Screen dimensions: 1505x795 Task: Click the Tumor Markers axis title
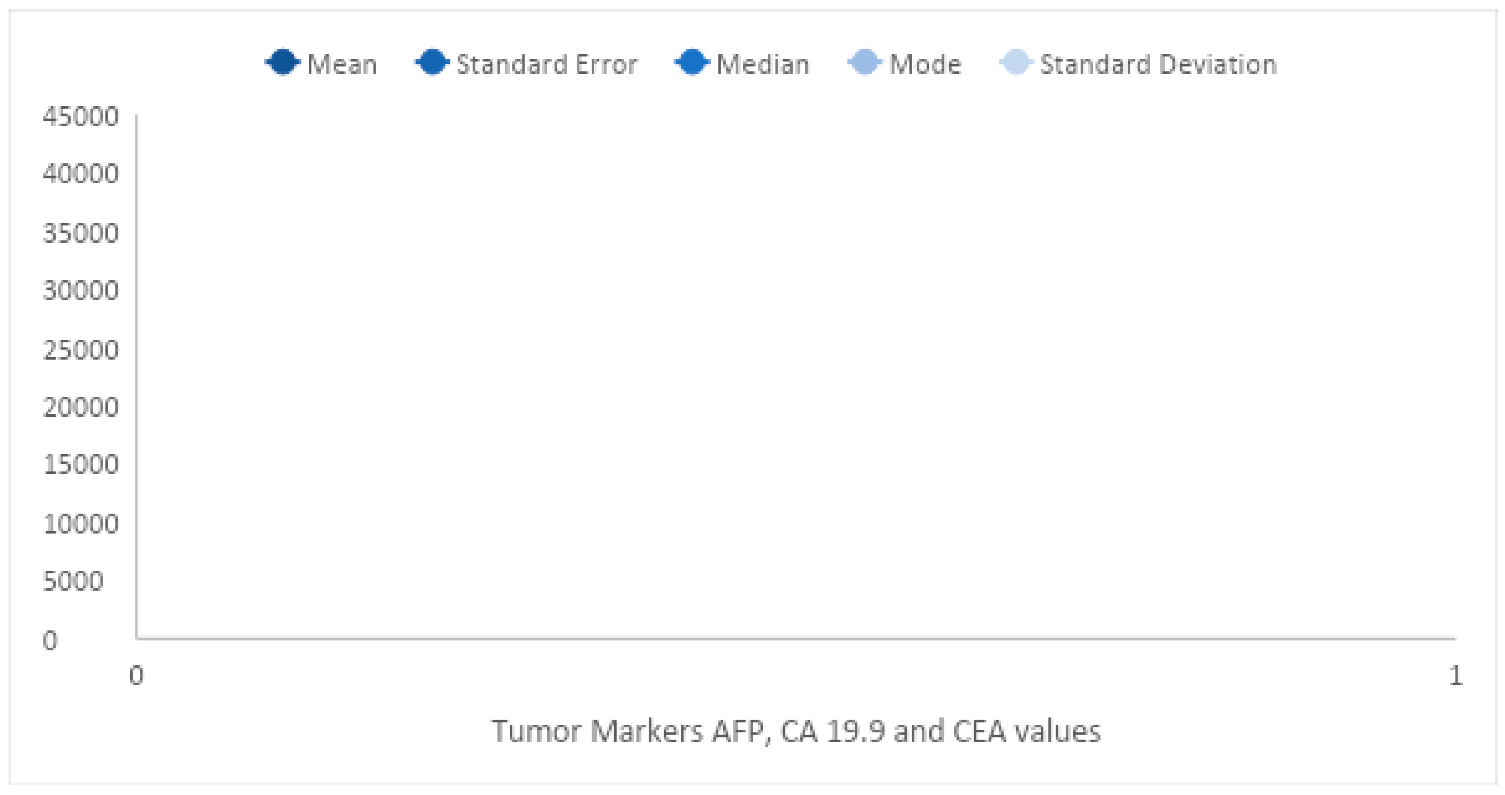point(796,731)
